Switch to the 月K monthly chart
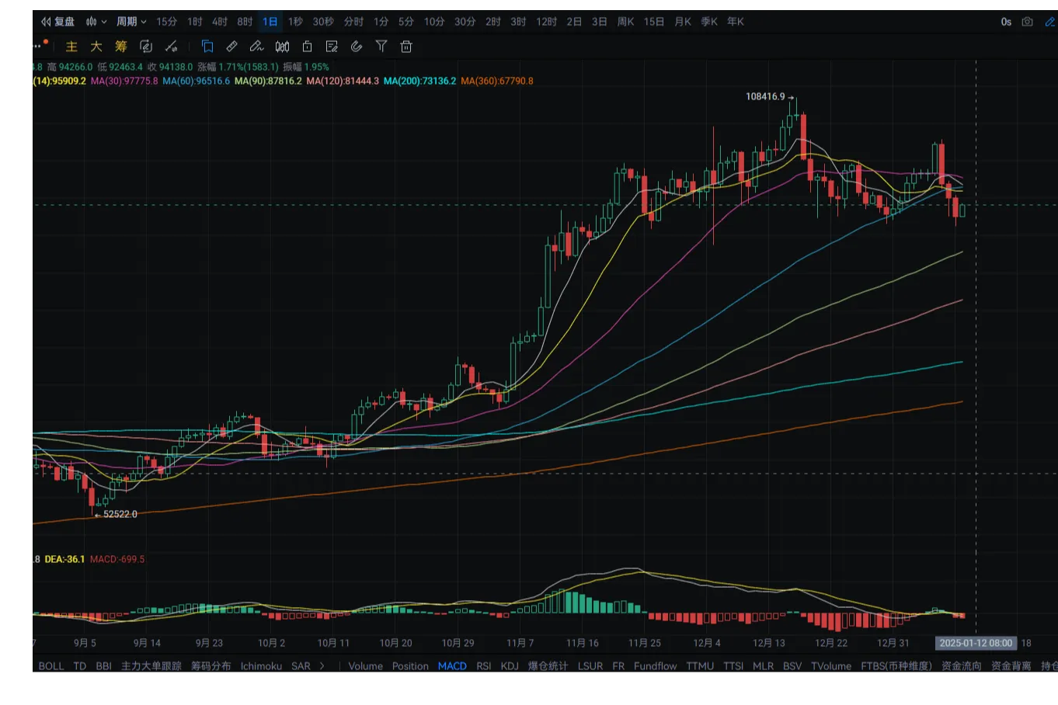 683,22
